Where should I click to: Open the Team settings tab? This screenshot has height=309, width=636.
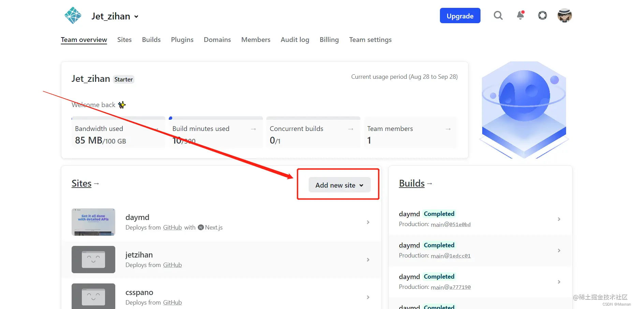(370, 40)
